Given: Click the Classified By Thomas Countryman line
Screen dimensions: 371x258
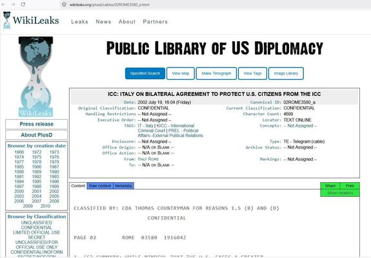Looking at the screenshot, I should click(177, 208).
